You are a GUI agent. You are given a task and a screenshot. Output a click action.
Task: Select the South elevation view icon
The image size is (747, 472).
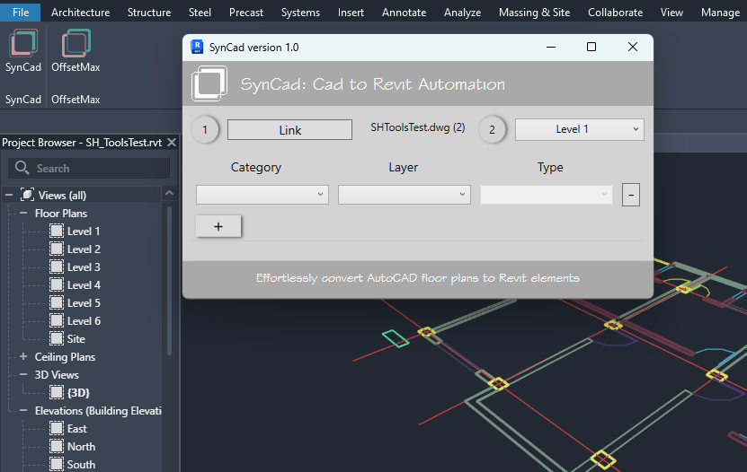point(57,465)
